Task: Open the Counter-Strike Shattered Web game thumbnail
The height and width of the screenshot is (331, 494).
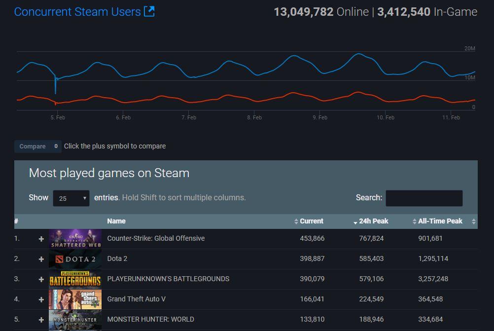Action: [75, 239]
